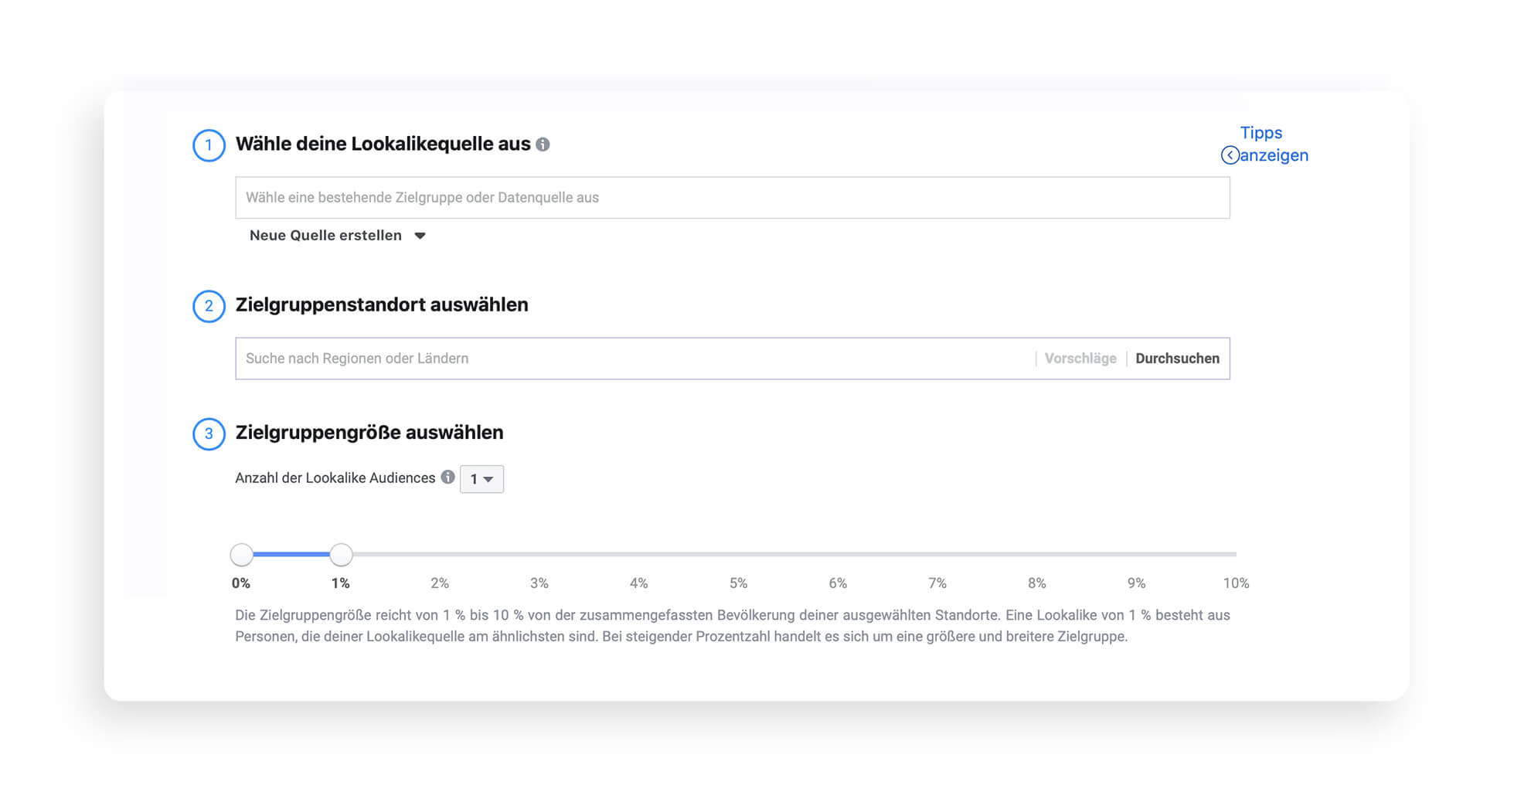1514x792 pixels.
Task: Click step 2 circle number icon
Action: [x=209, y=306]
